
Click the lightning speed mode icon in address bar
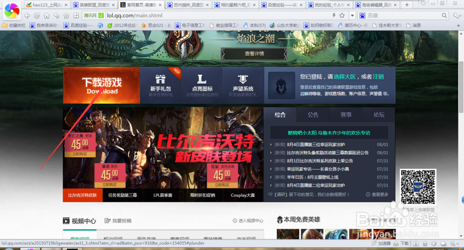point(334,15)
